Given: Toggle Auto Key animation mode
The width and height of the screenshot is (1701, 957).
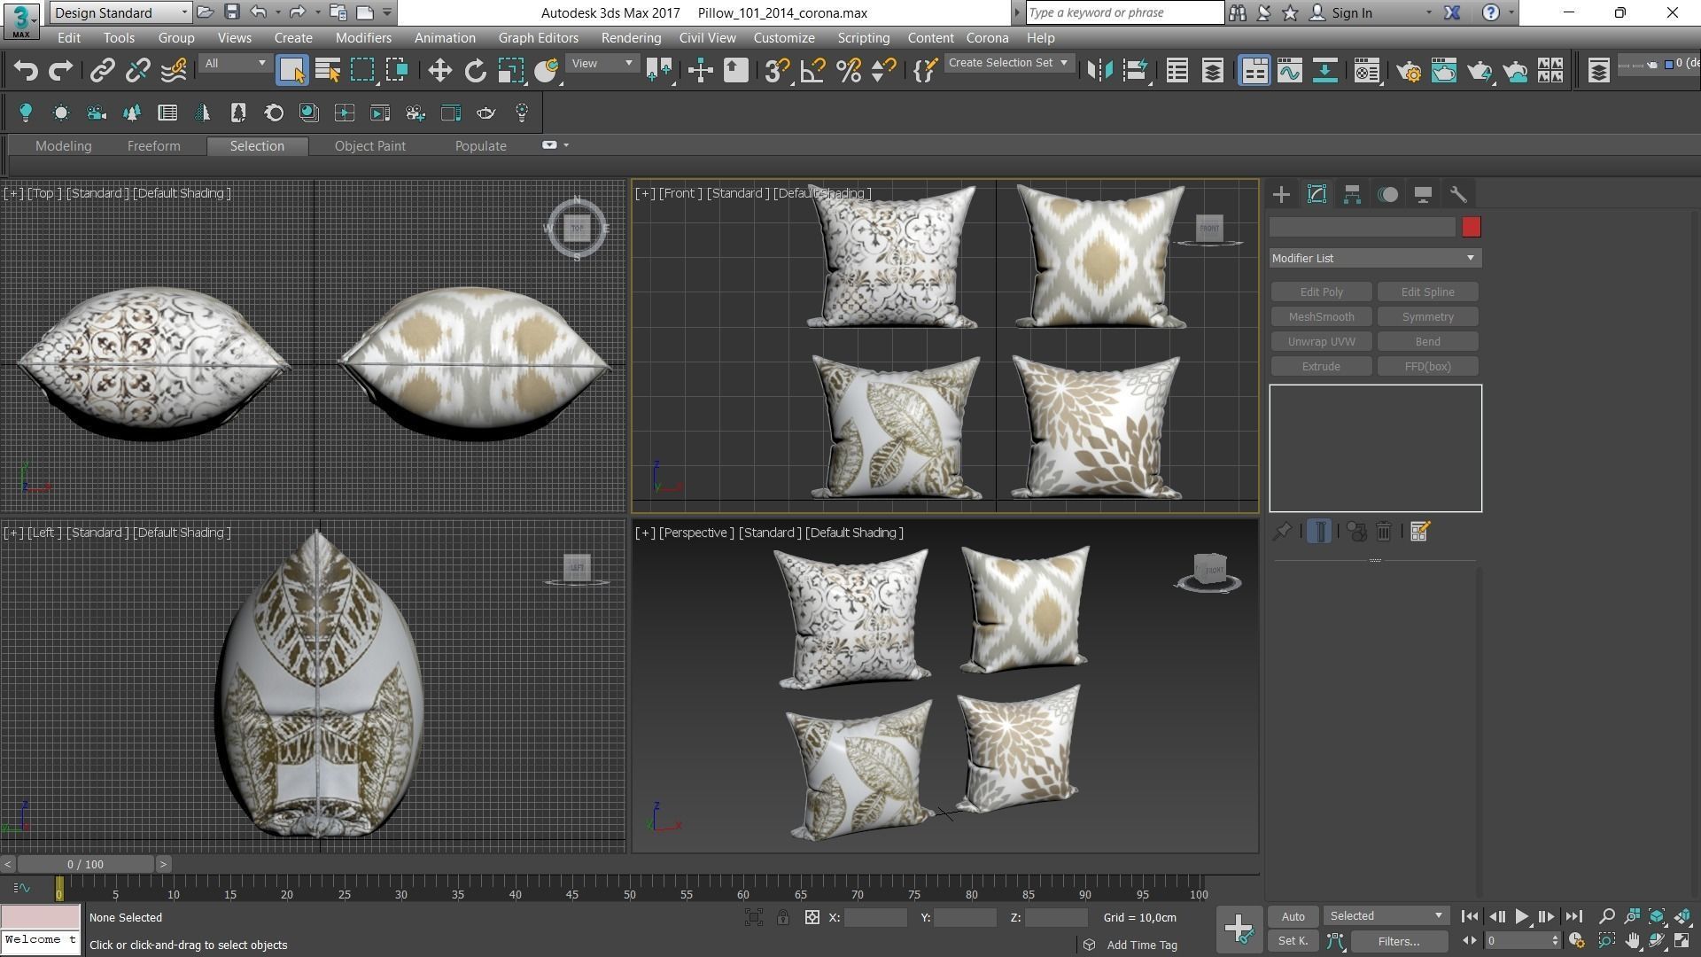Looking at the screenshot, I should 1293,916.
